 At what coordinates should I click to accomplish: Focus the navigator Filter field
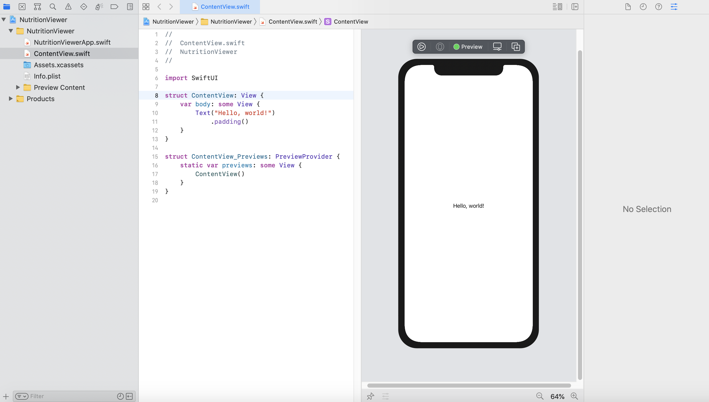click(x=72, y=396)
